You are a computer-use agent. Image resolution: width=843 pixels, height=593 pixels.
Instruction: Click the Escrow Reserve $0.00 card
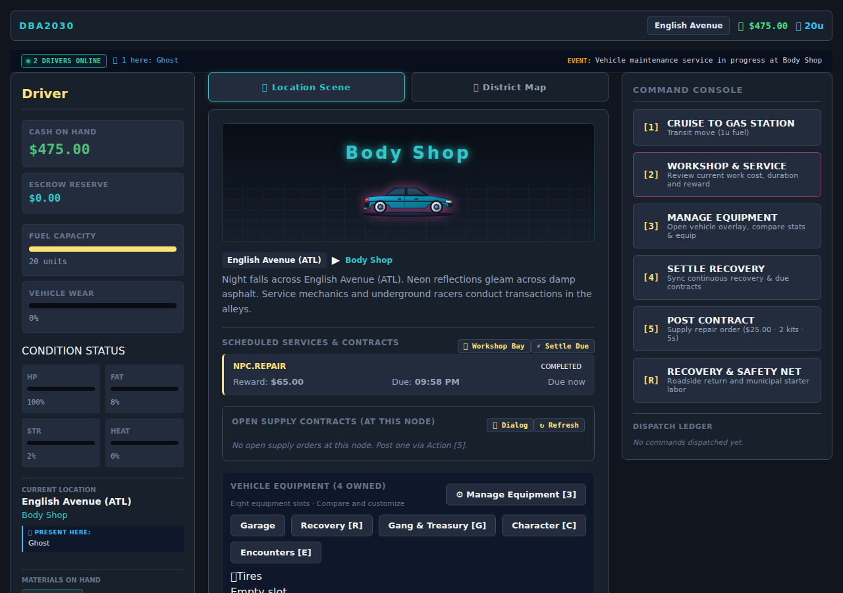(103, 193)
